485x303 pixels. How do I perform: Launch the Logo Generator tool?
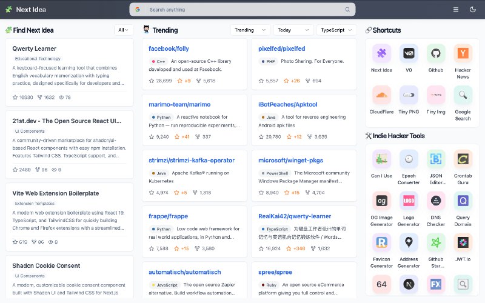pos(409,201)
